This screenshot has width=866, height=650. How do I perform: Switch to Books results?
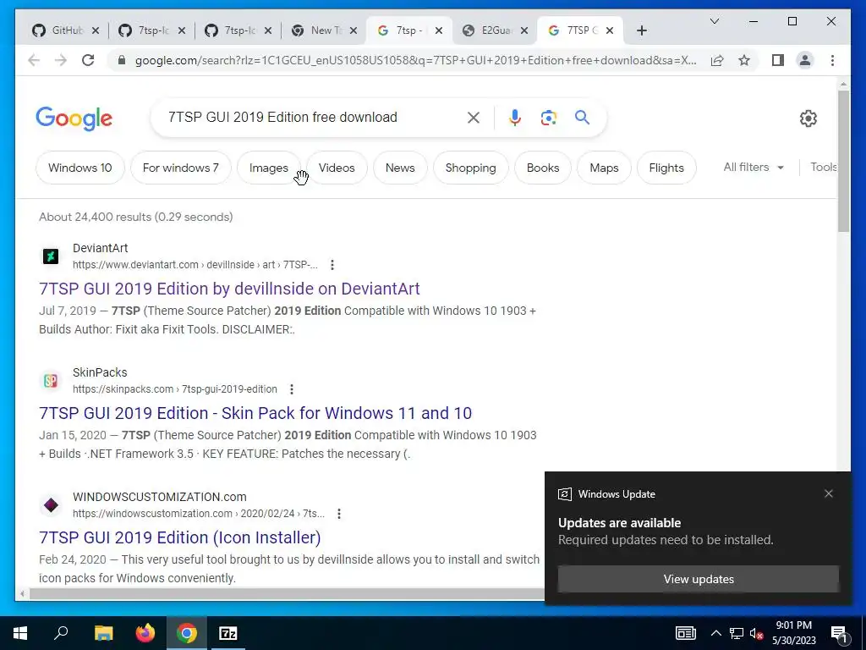pyautogui.click(x=543, y=168)
